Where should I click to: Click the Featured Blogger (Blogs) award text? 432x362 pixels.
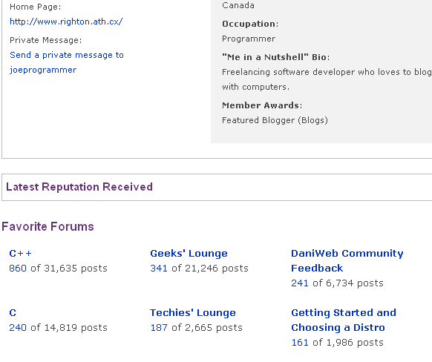[x=275, y=120]
